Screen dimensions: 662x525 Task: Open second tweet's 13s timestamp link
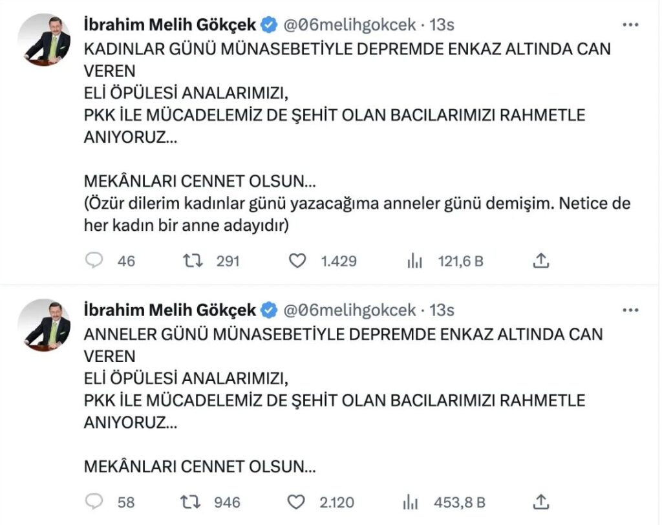(x=442, y=310)
